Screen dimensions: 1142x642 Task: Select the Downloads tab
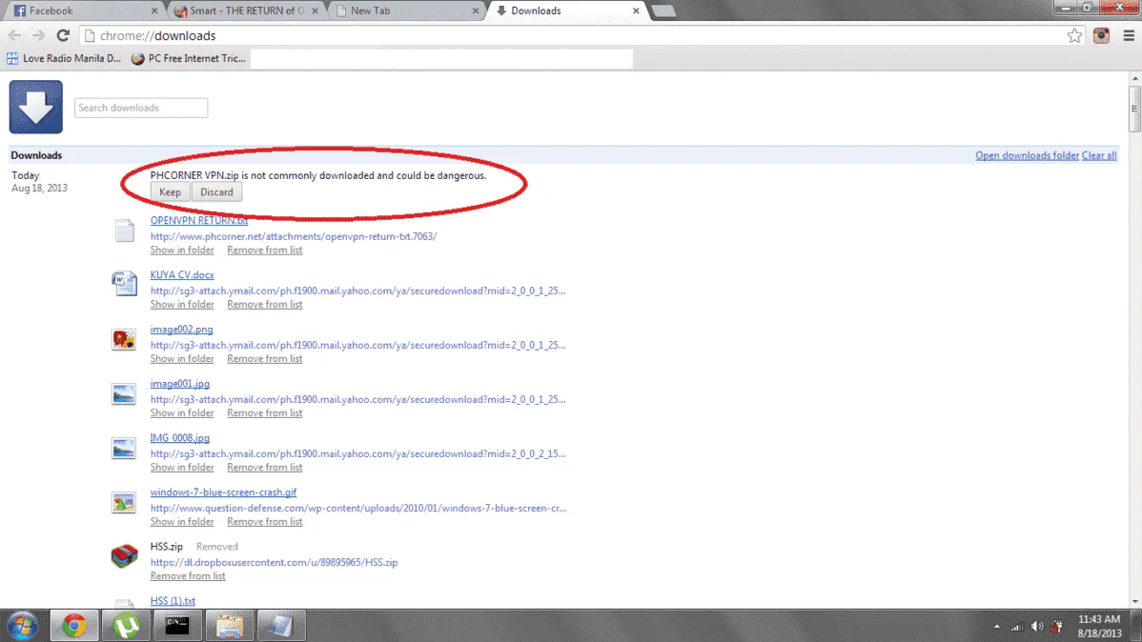566,10
